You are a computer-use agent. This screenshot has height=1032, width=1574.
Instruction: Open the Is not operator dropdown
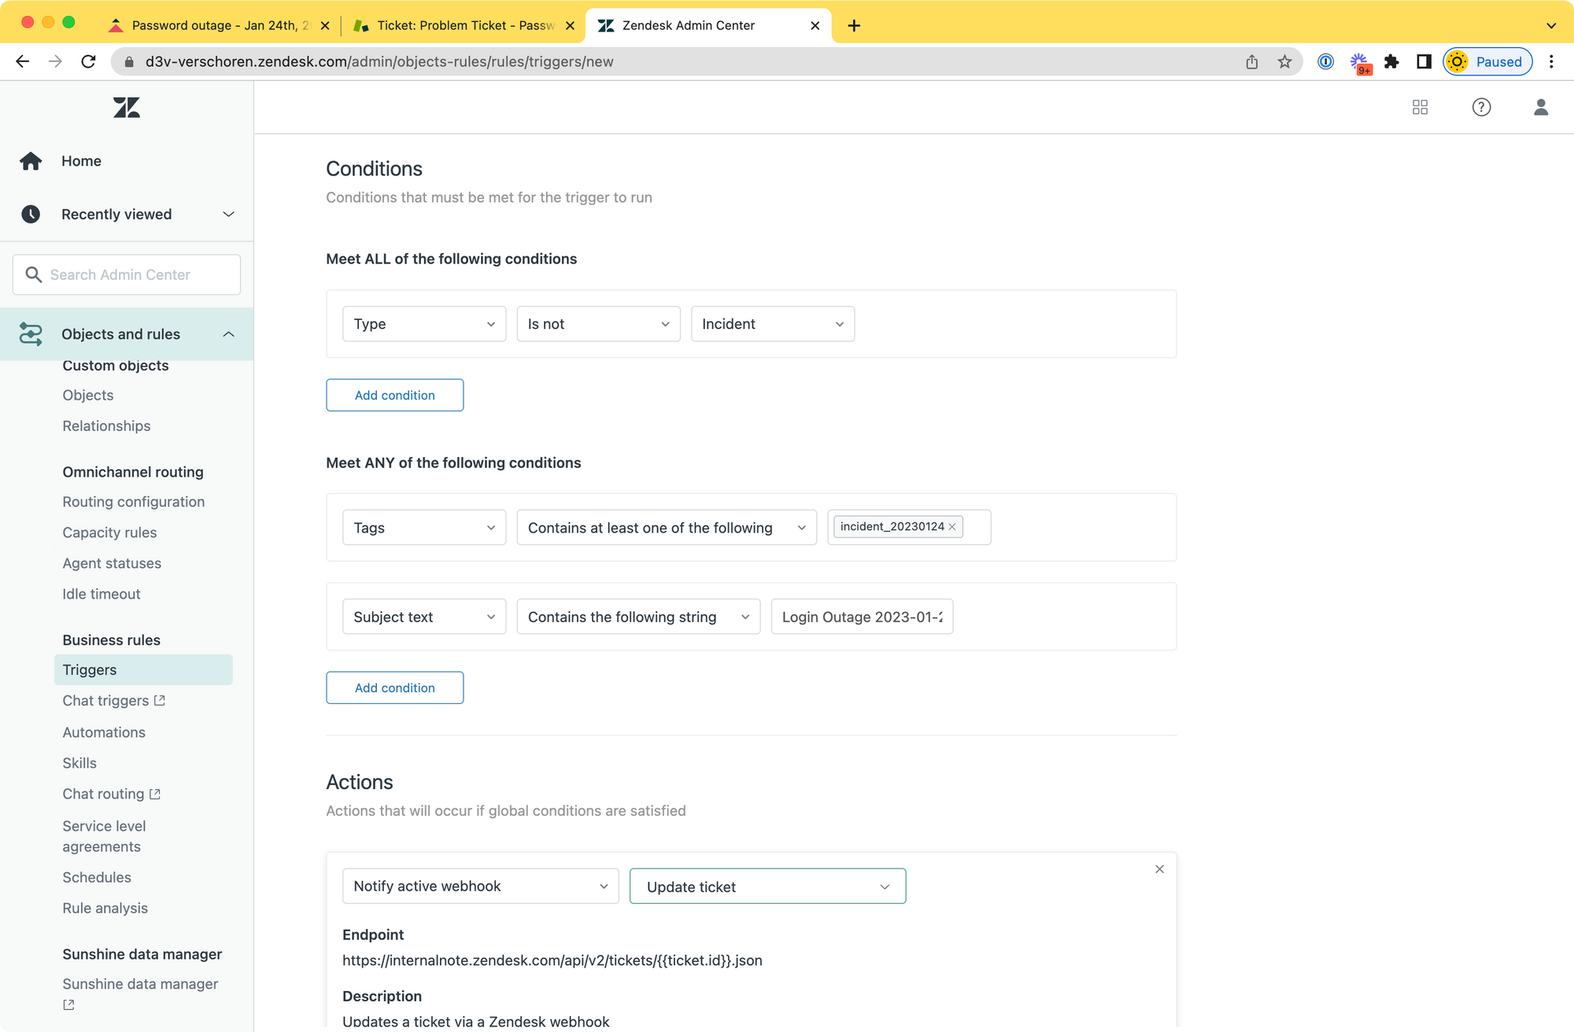(598, 324)
